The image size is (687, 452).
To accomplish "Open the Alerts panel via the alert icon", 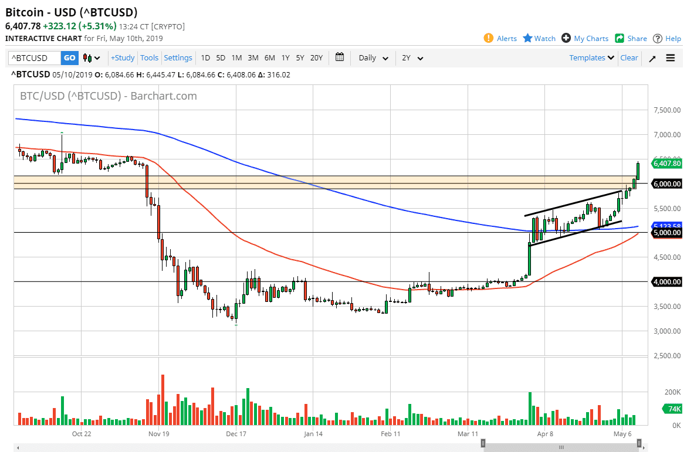I will click(x=488, y=38).
